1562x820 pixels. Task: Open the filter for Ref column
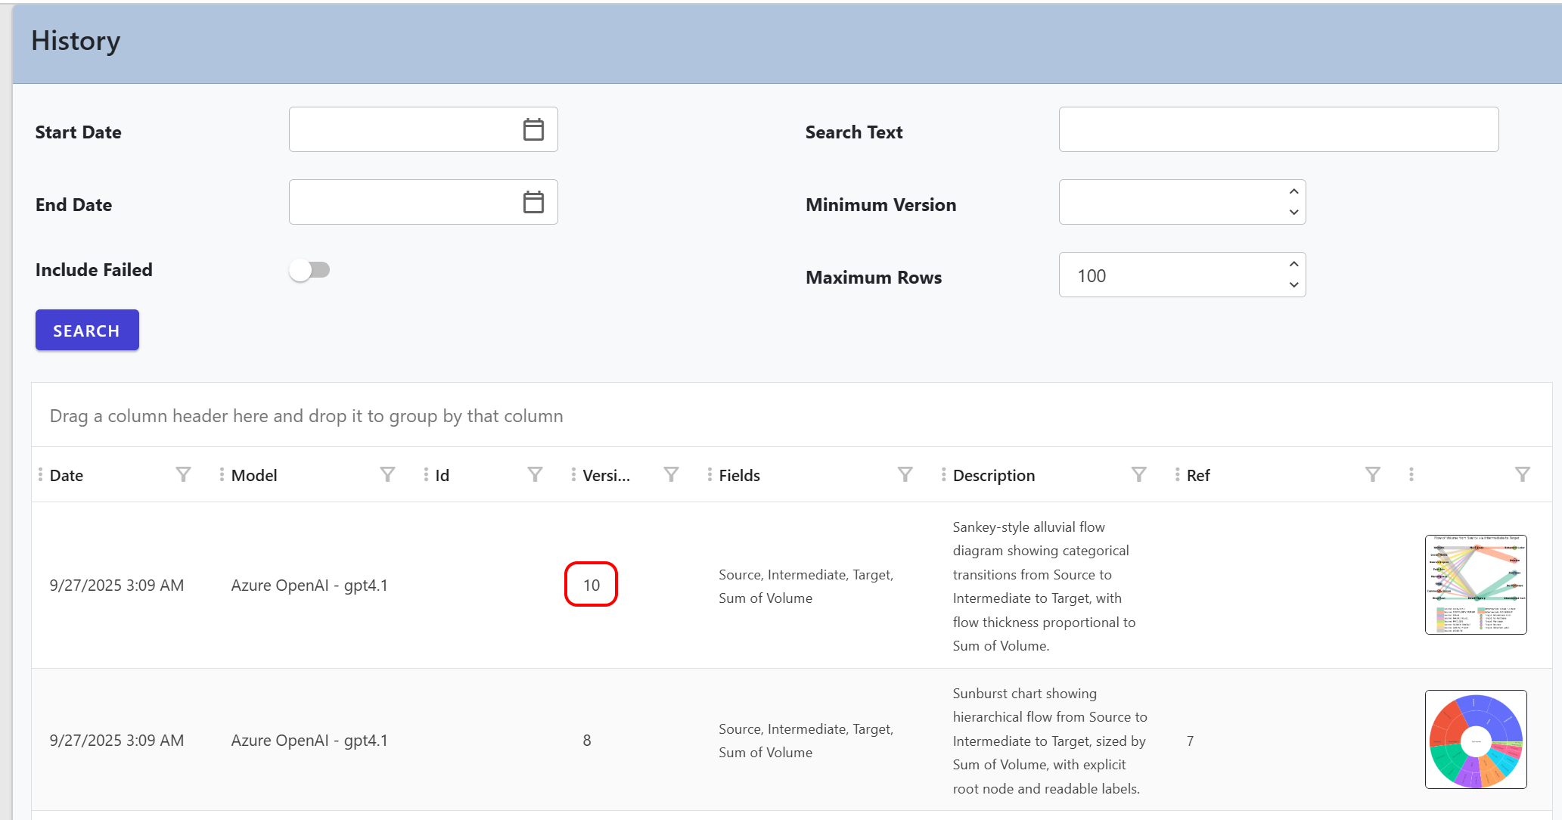coord(1372,474)
